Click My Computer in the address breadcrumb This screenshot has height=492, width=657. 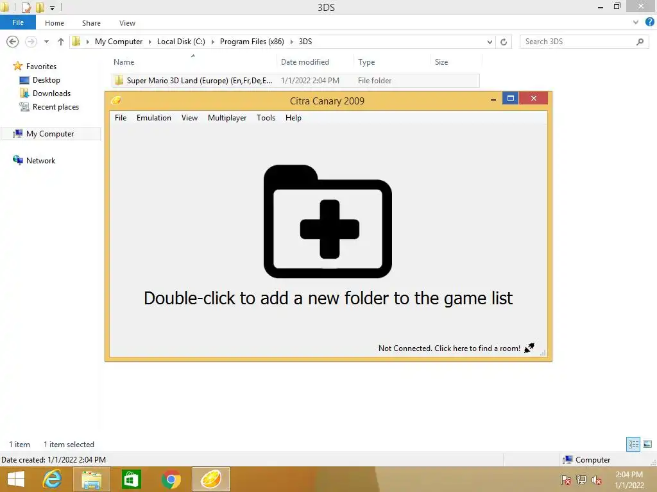tap(119, 42)
